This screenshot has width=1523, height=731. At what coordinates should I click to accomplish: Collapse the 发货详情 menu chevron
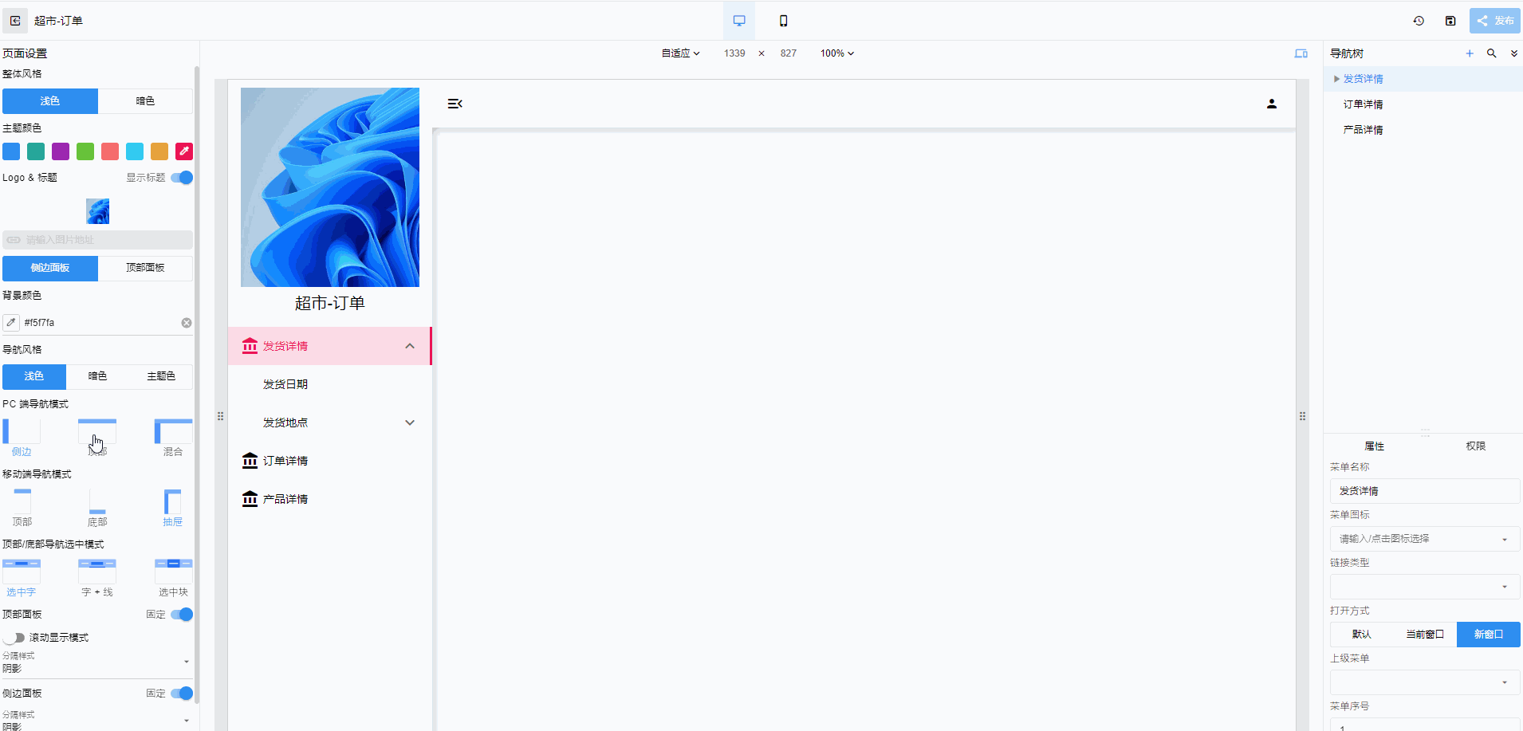point(410,346)
